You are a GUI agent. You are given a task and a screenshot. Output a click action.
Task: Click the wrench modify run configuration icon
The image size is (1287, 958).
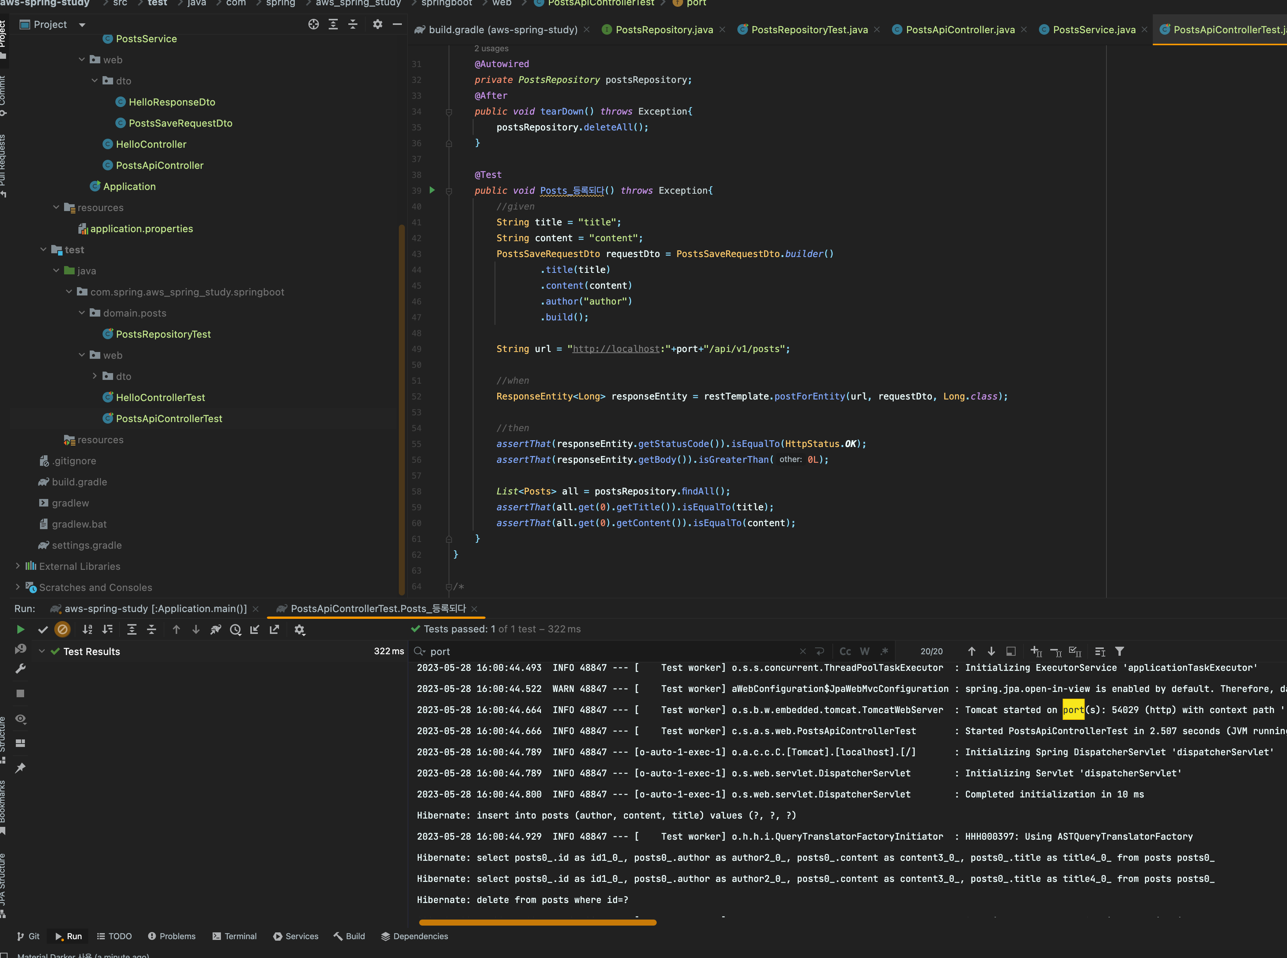tap(20, 669)
